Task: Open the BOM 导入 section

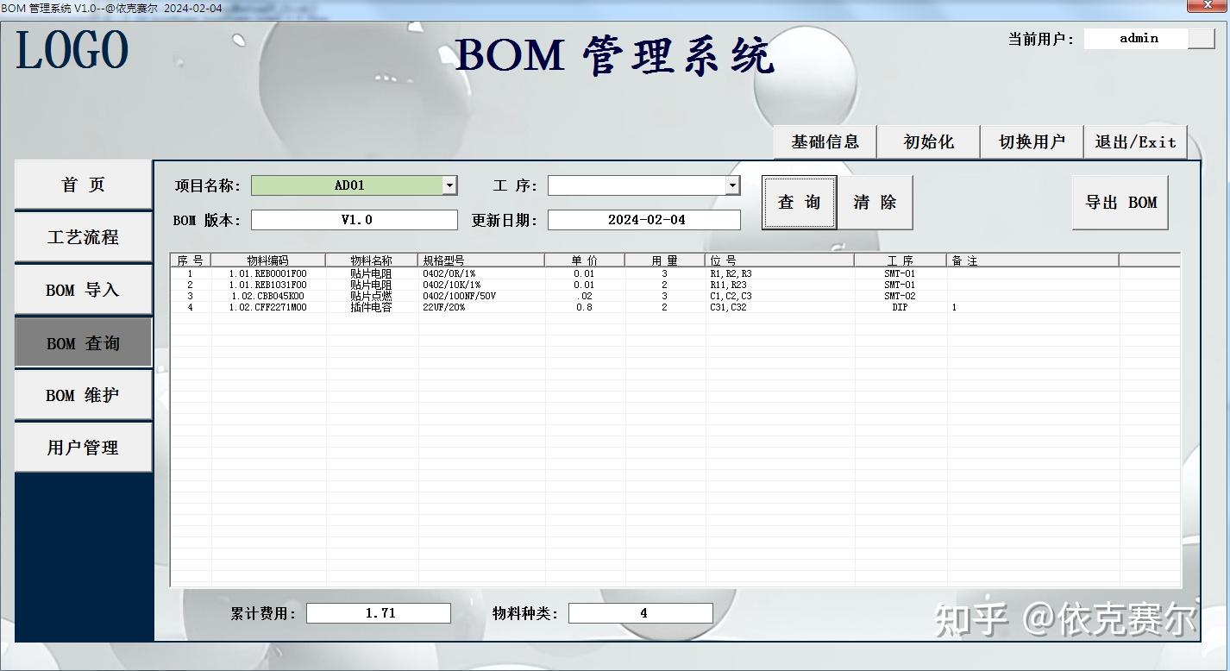Action: (83, 289)
